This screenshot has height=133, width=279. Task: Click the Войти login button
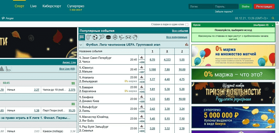[246, 6]
